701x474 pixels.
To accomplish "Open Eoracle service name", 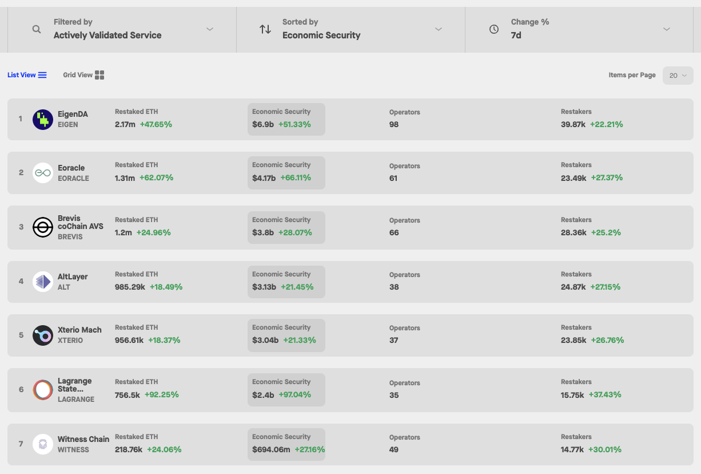I will (x=71, y=168).
